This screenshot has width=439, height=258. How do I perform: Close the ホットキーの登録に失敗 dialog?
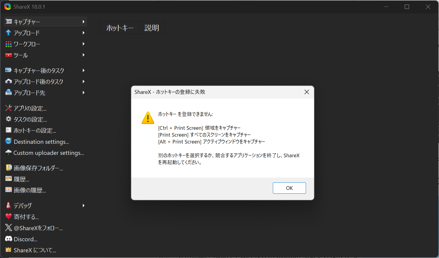tap(307, 92)
